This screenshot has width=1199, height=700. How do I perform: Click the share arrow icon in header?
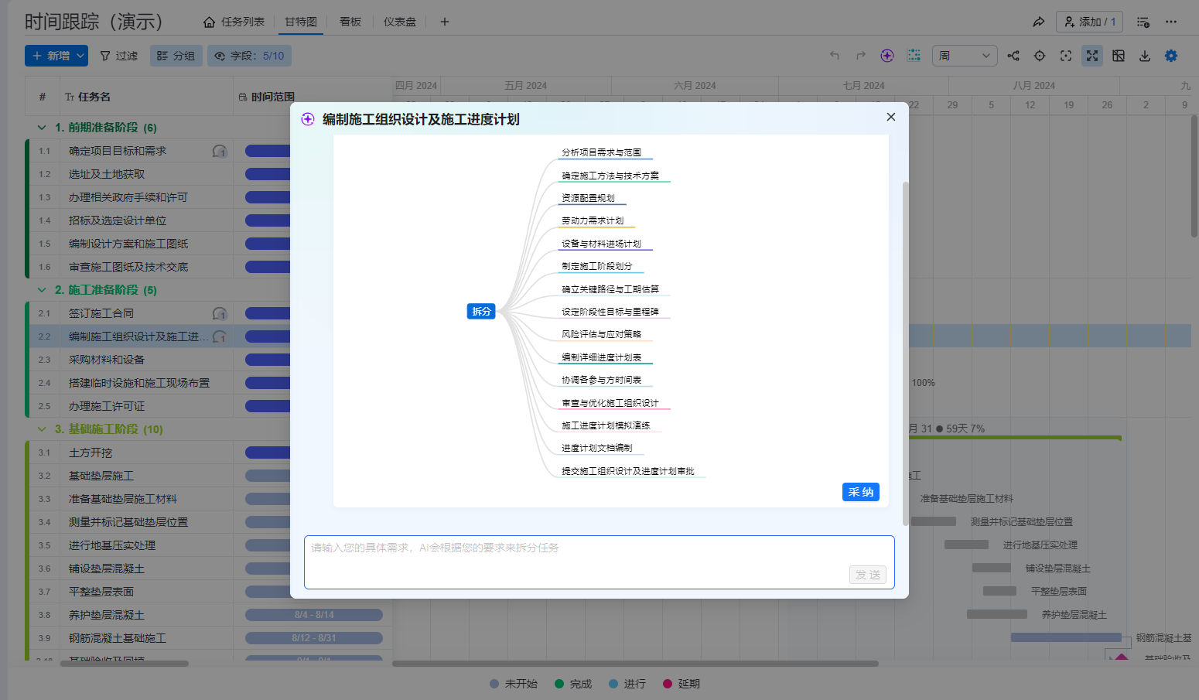pos(1039,22)
